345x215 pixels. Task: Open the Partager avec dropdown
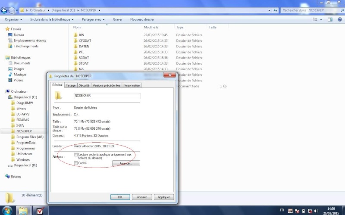pyautogui.click(x=93, y=19)
